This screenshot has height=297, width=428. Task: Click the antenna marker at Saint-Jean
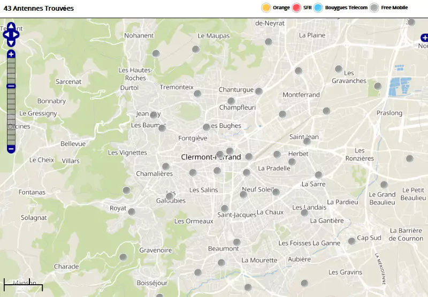point(307,141)
